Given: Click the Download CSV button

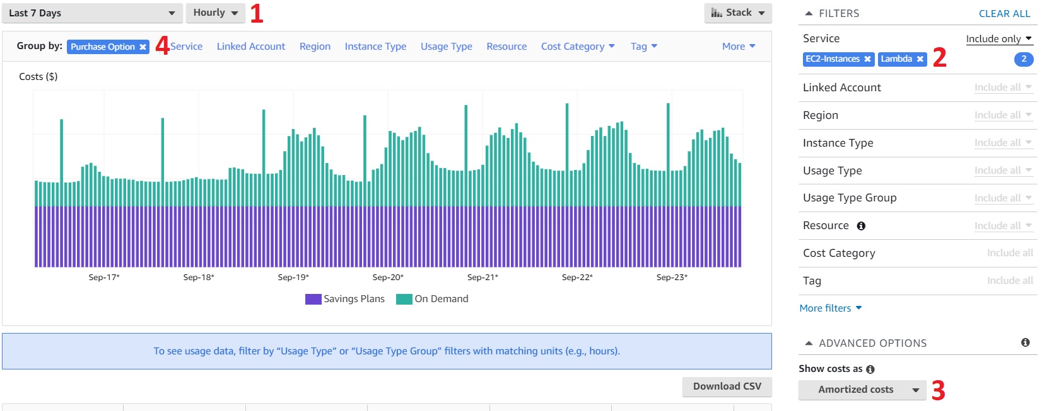Looking at the screenshot, I should pos(727,386).
